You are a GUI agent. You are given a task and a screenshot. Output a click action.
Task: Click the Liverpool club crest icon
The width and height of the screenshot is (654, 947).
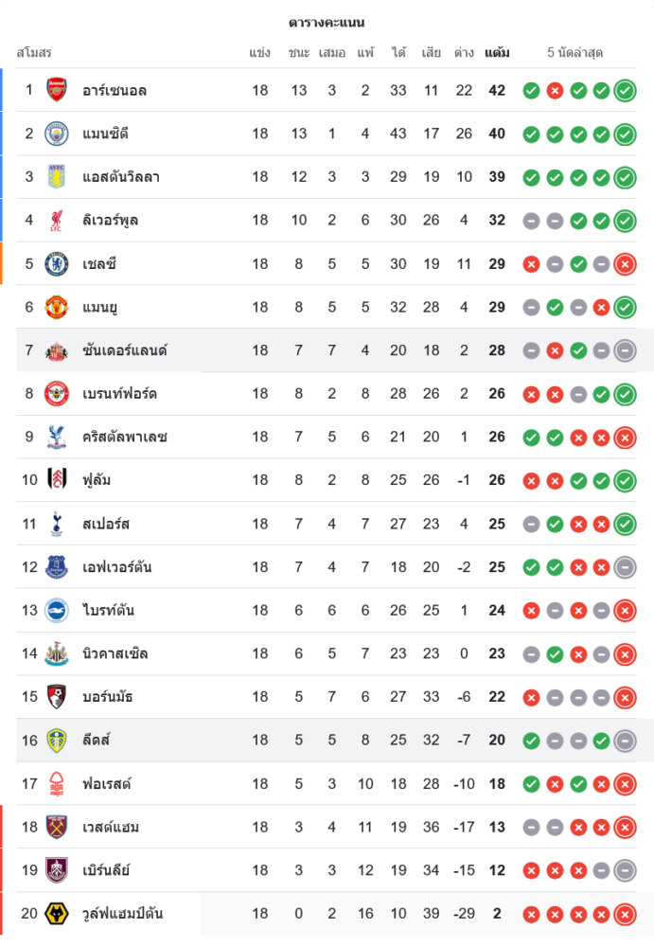57,221
